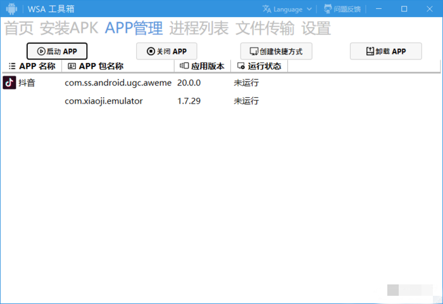The image size is (443, 304).
Task: Select the com.ss.android.ugc.aweme package row
Action: coord(118,83)
